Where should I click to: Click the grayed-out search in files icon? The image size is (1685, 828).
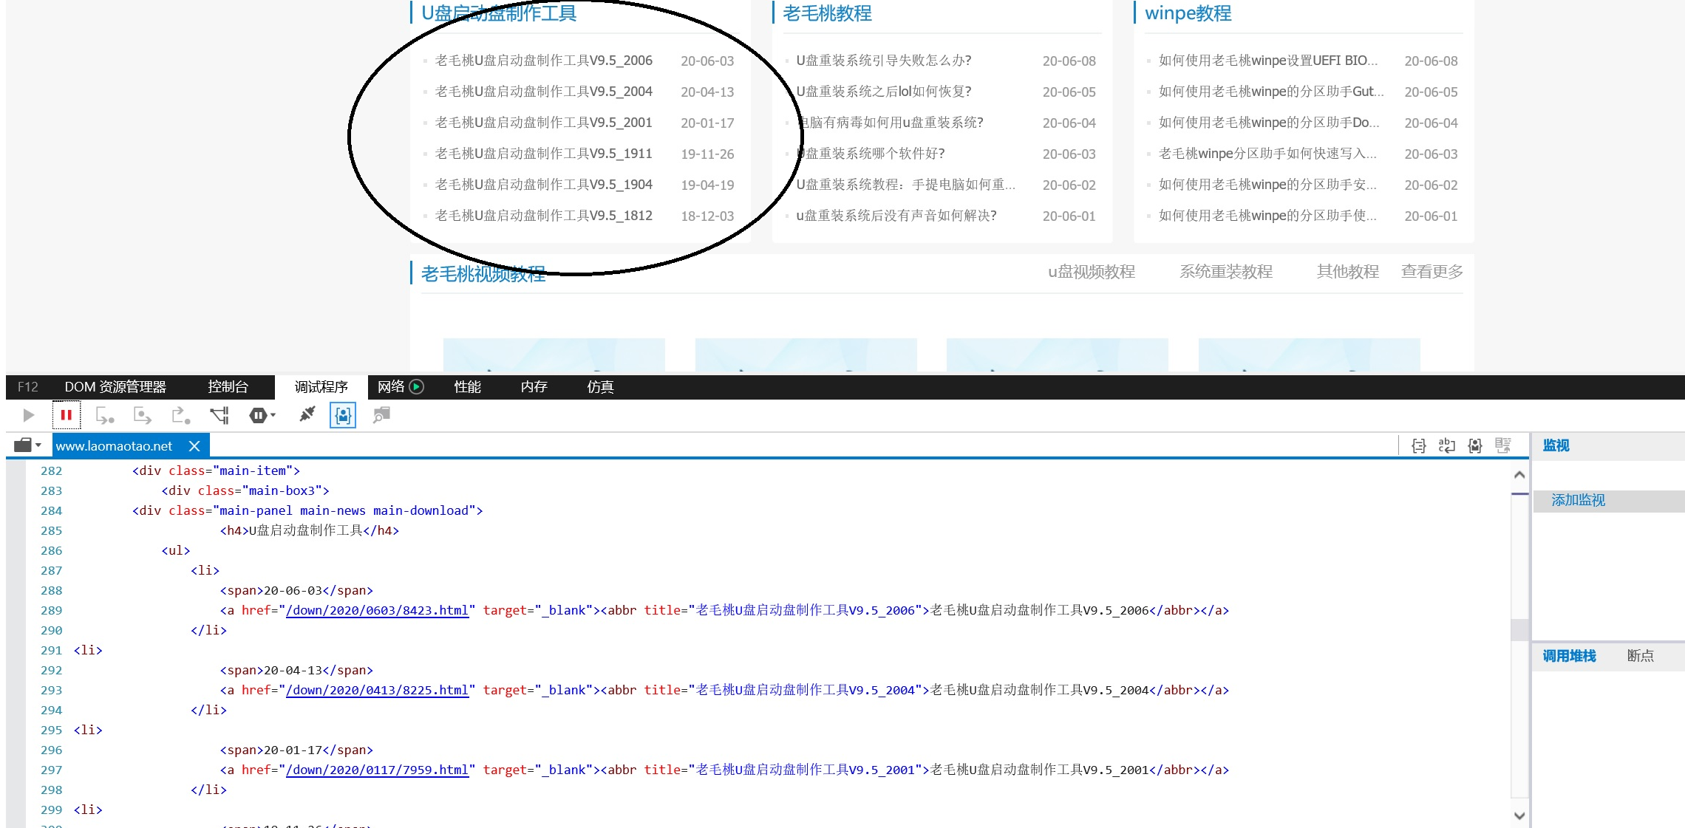pos(381,415)
